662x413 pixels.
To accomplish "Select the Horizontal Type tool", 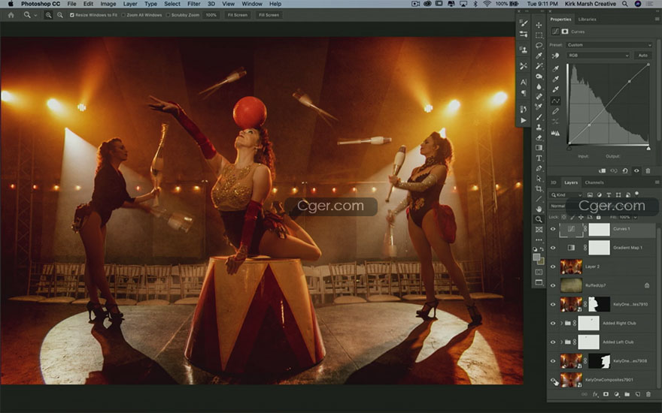I will click(x=539, y=158).
